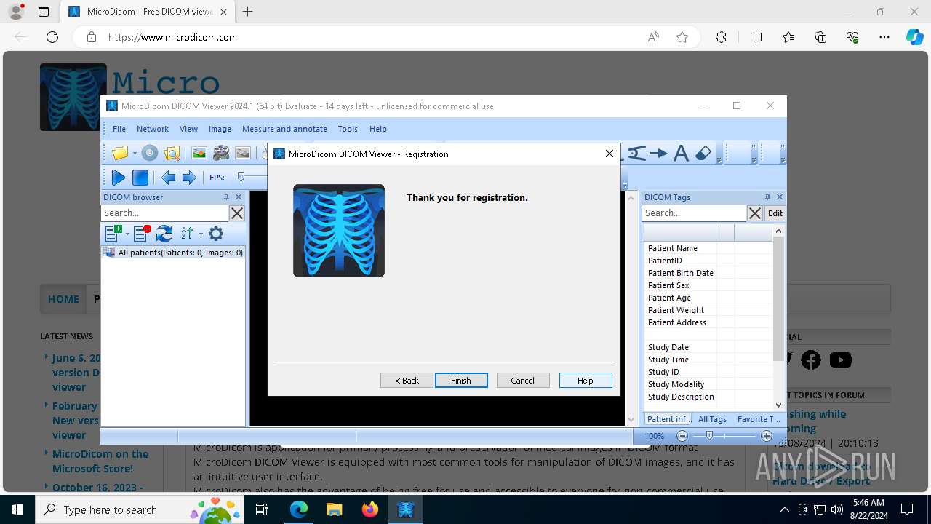Pin the DICOM Tags panel
Image resolution: width=931 pixels, height=524 pixels.
(767, 197)
